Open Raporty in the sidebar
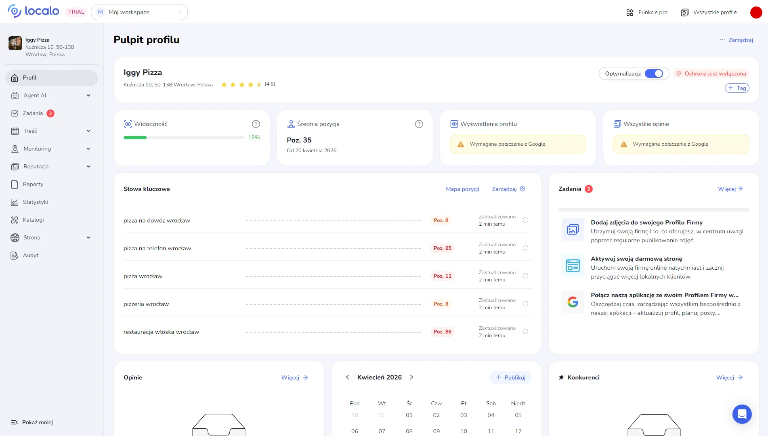Image resolution: width=768 pixels, height=436 pixels. (x=52, y=184)
